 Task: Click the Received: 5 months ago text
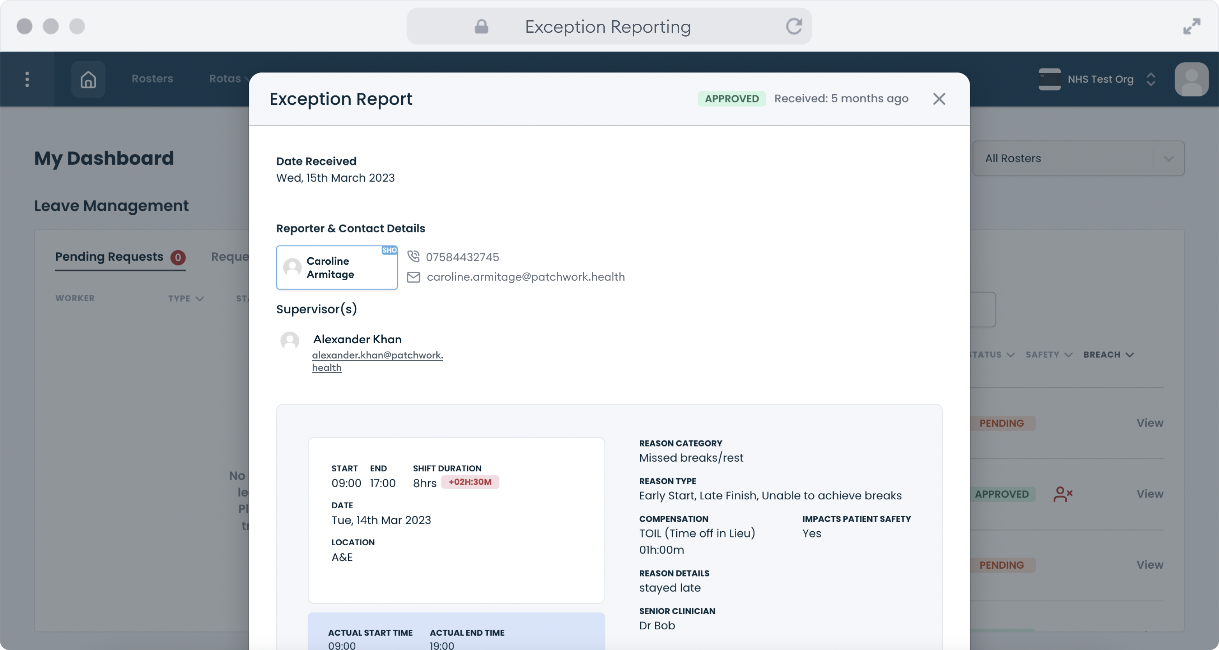pos(841,98)
